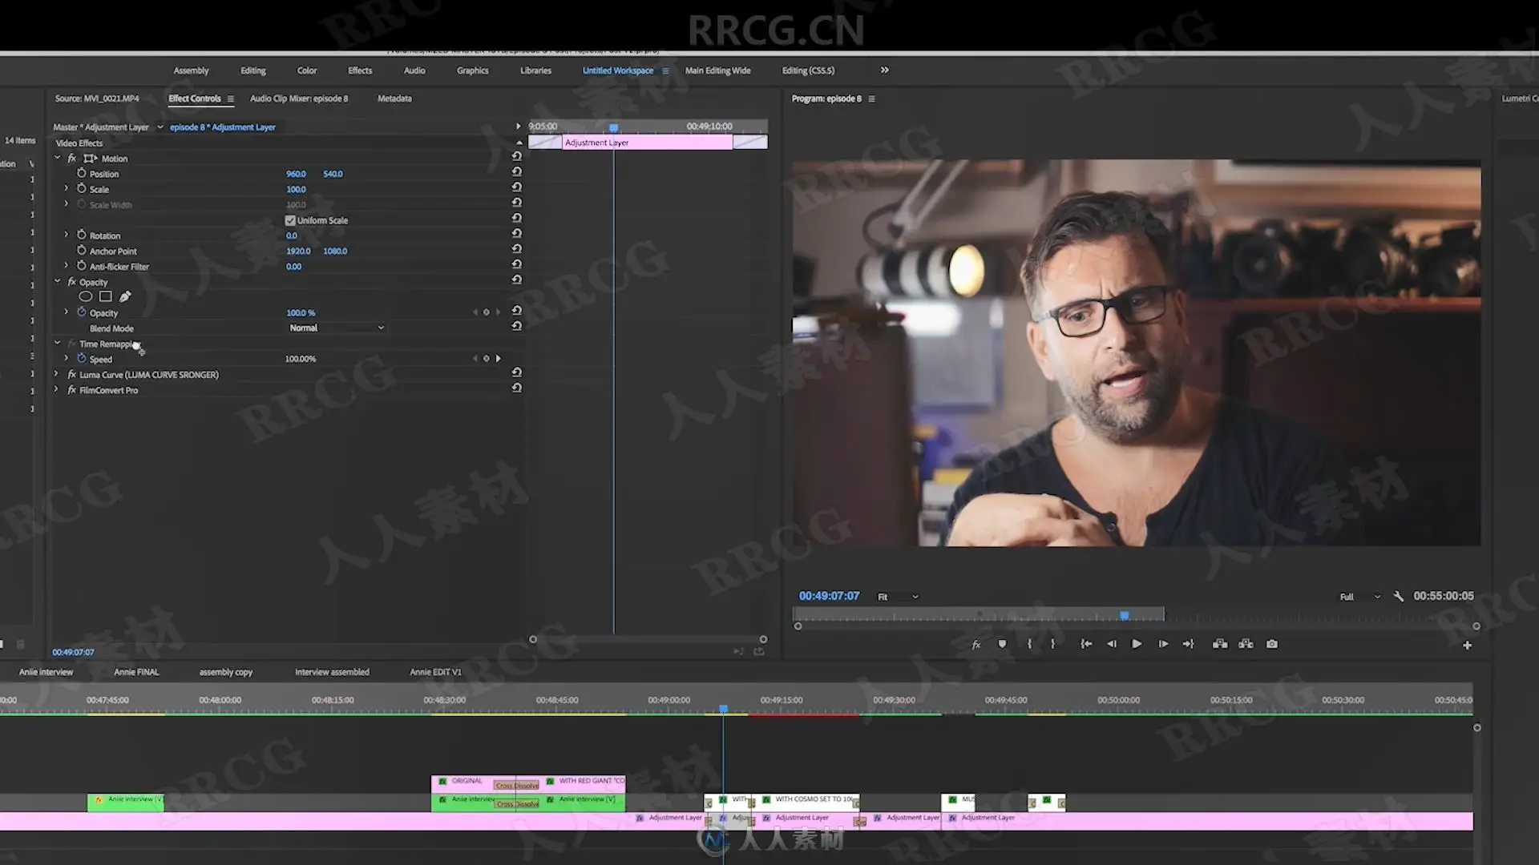Click the Add Marker icon
The width and height of the screenshot is (1539, 865).
(1002, 644)
